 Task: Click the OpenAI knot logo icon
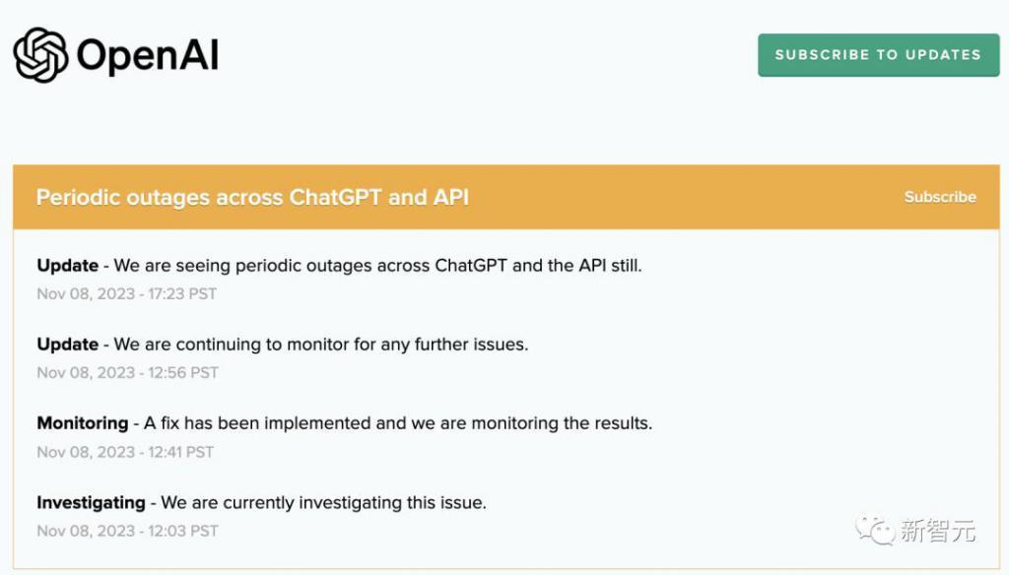pos(40,54)
